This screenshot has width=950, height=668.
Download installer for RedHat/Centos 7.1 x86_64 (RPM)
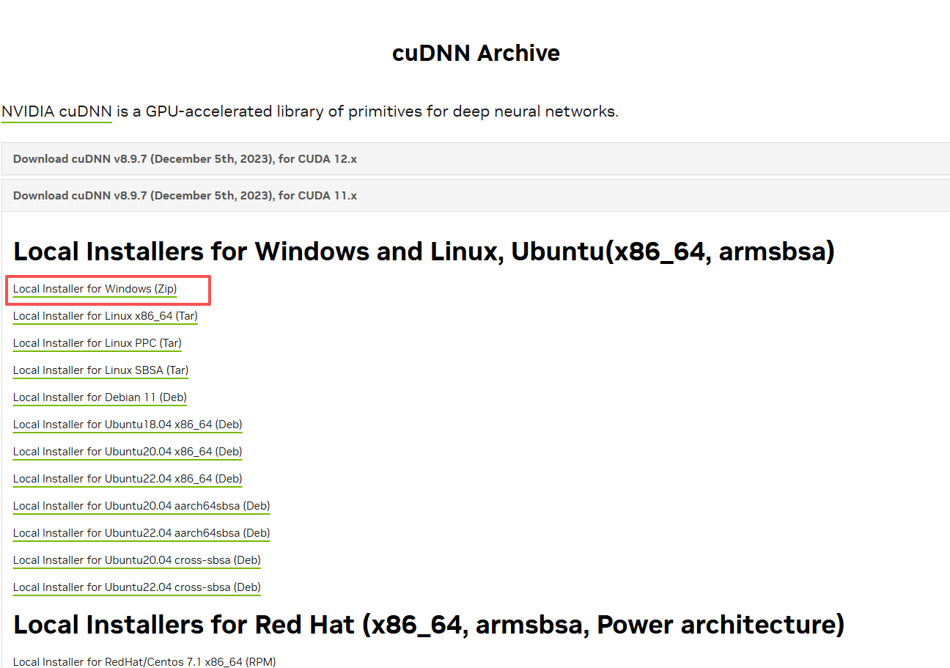[144, 661]
